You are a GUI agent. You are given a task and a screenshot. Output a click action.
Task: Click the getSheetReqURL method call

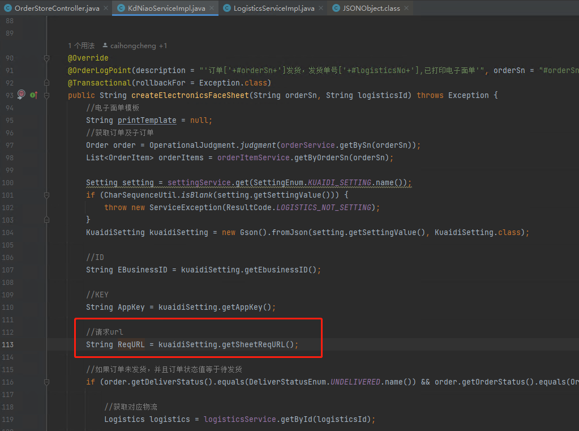point(254,344)
